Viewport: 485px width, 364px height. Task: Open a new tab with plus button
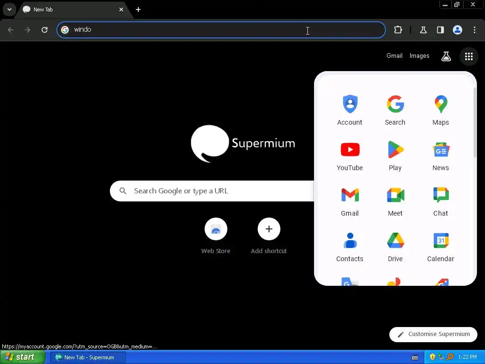138,9
